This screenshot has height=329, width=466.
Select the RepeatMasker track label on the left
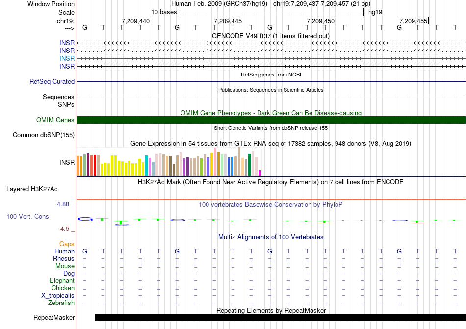click(x=54, y=318)
